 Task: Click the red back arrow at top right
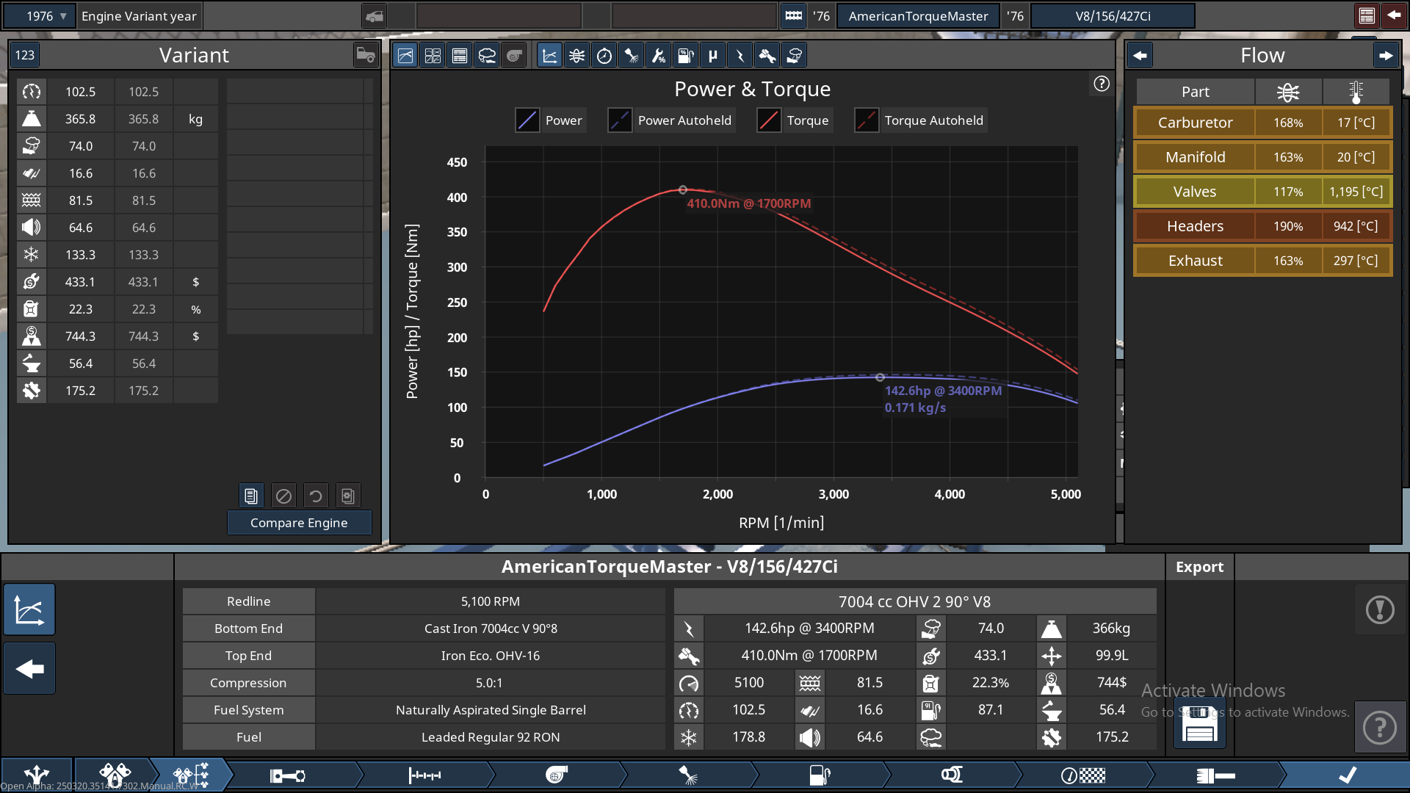[x=1393, y=15]
